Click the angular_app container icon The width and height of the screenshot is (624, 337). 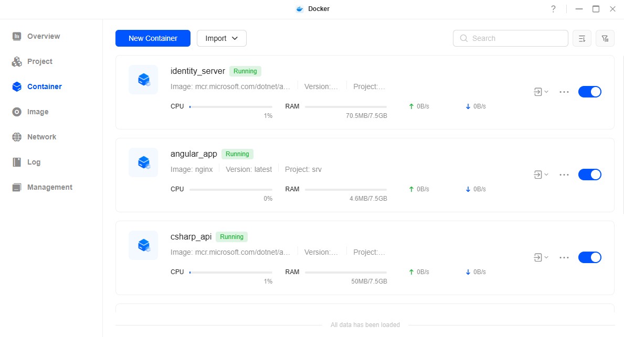coord(143,162)
